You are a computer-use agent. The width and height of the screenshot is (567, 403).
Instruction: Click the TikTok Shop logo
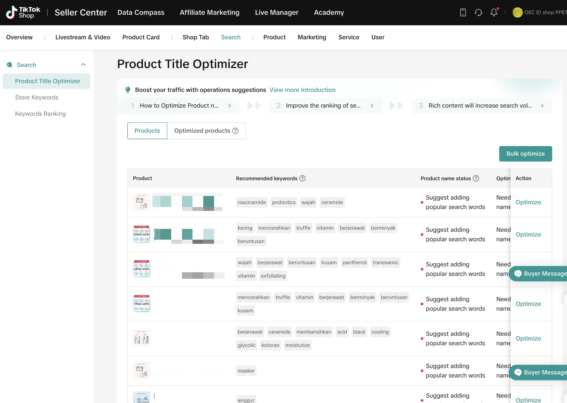click(23, 12)
